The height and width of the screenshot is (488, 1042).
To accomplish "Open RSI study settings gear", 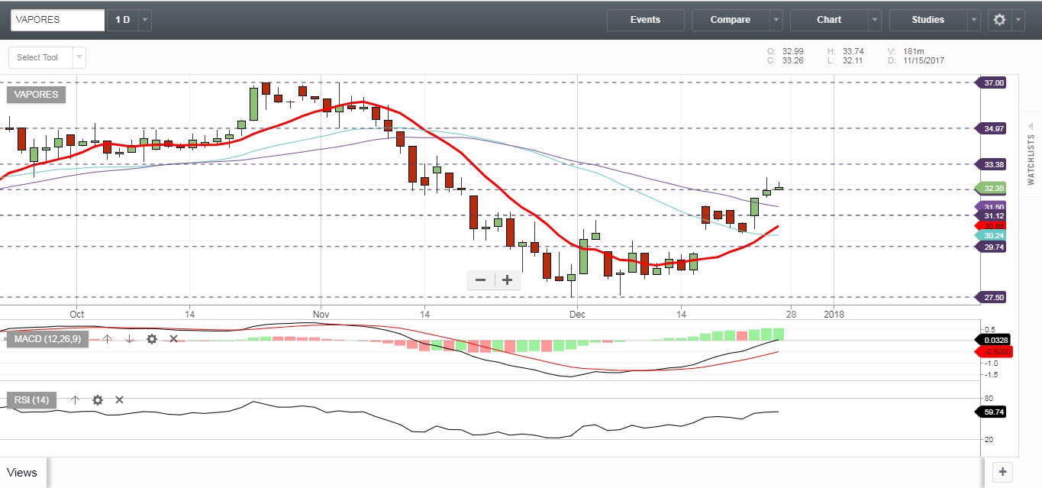I will (x=98, y=399).
